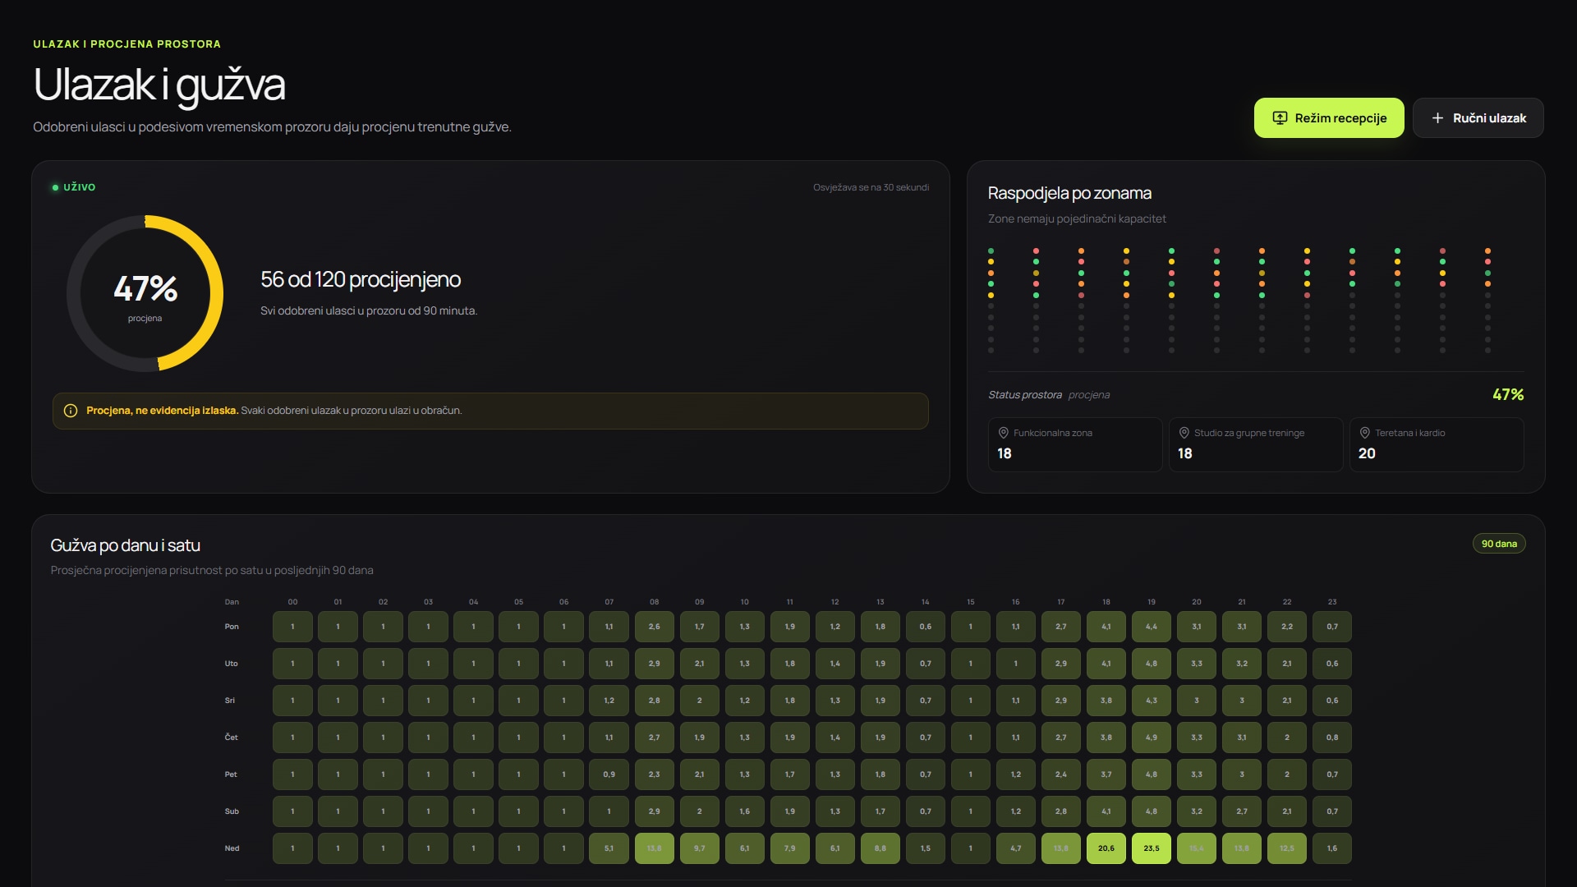Click the Ned row label

click(232, 848)
